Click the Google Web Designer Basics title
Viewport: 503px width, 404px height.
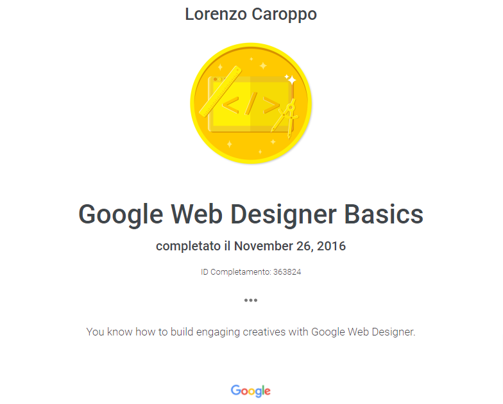pyautogui.click(x=251, y=214)
